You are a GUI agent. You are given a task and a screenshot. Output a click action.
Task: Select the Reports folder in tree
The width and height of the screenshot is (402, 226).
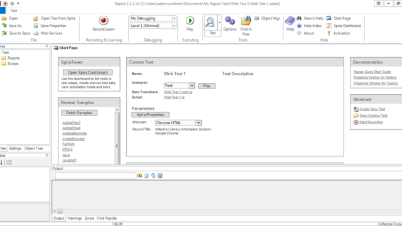click(x=13, y=58)
